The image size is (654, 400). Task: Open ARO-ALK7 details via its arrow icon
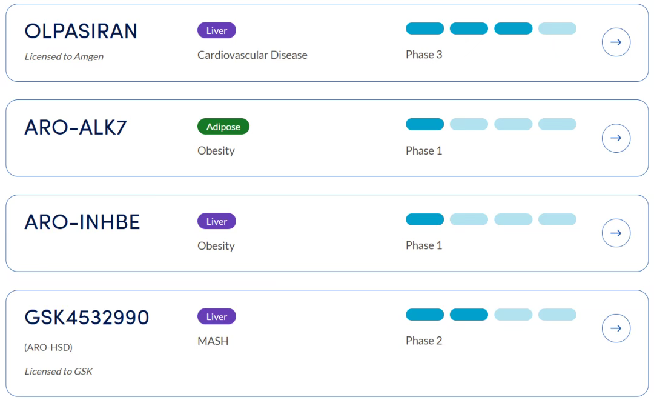click(x=616, y=138)
